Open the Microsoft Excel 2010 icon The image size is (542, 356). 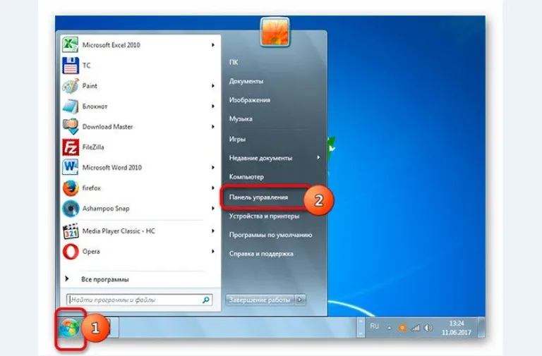click(x=71, y=45)
